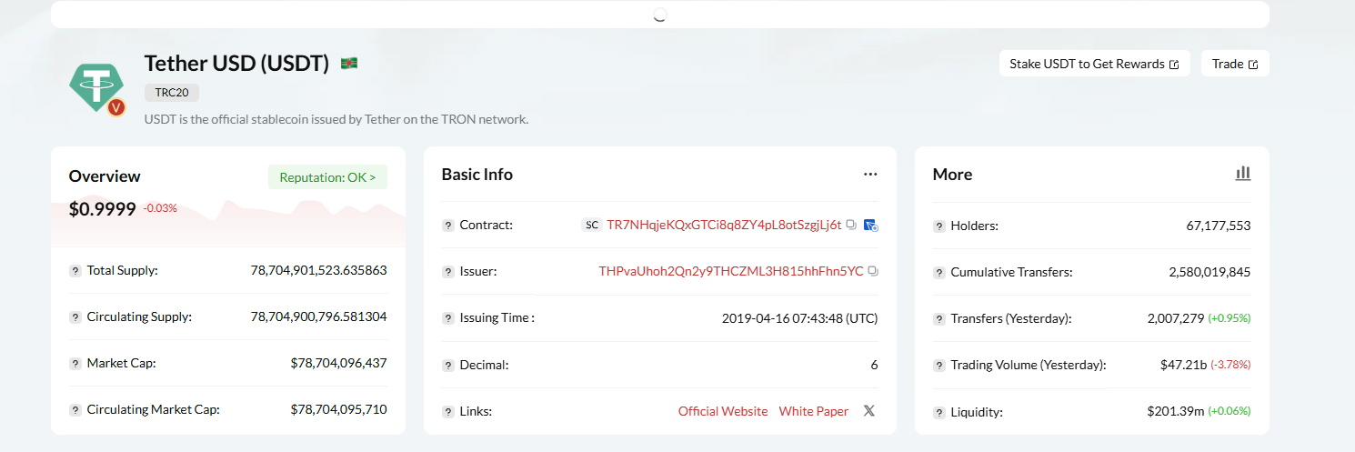Click the red verified V badge on logo
The height and width of the screenshot is (452, 1355).
tap(116, 108)
